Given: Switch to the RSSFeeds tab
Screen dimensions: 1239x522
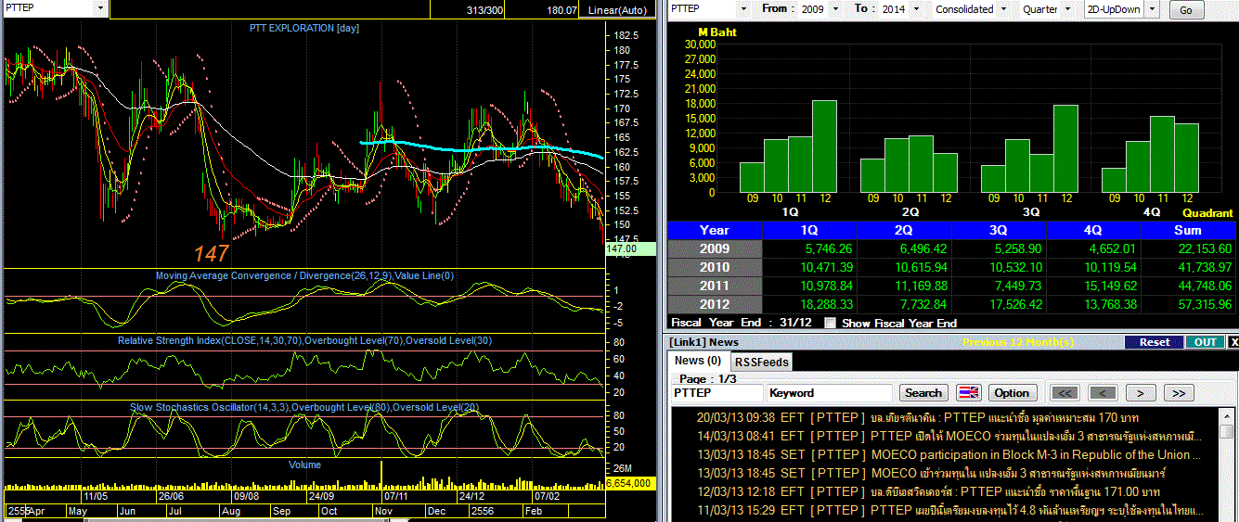Looking at the screenshot, I should [x=761, y=363].
